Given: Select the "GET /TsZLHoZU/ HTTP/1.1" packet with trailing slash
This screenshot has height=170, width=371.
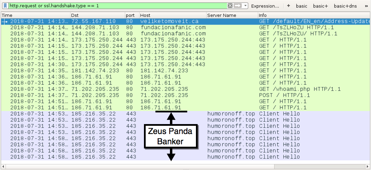Looking at the screenshot, I should 186,34.
